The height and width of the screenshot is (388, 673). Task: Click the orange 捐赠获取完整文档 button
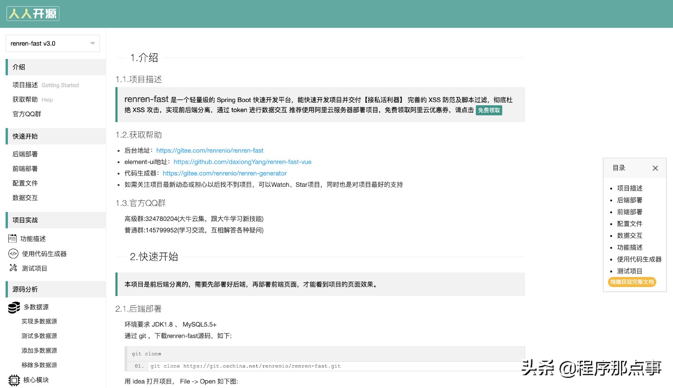pyautogui.click(x=632, y=282)
